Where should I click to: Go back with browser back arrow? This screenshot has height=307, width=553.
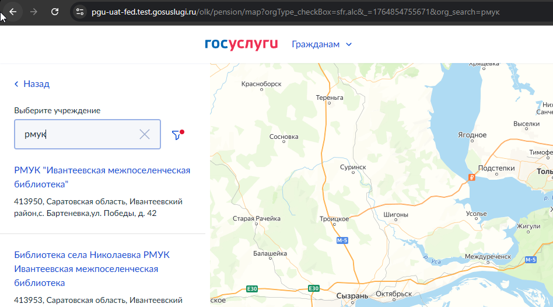13,12
